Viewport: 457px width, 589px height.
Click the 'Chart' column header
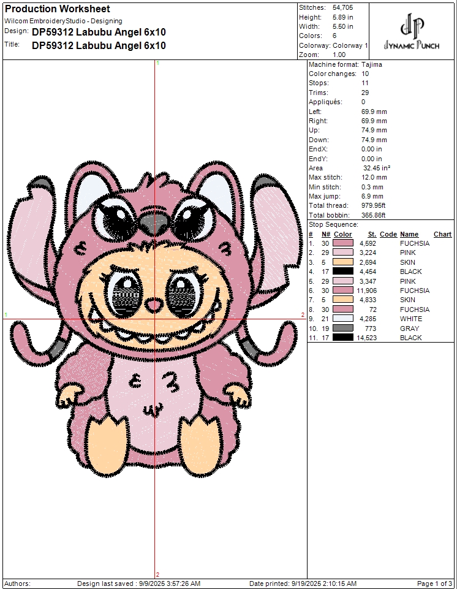tap(443, 234)
